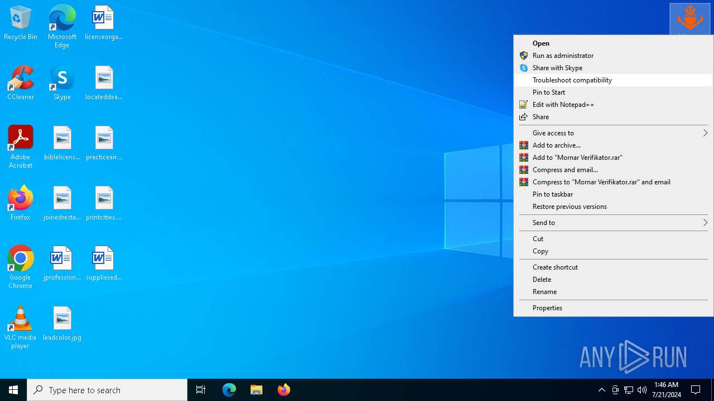The image size is (714, 401).
Task: Open the notification center icon
Action: click(x=696, y=390)
